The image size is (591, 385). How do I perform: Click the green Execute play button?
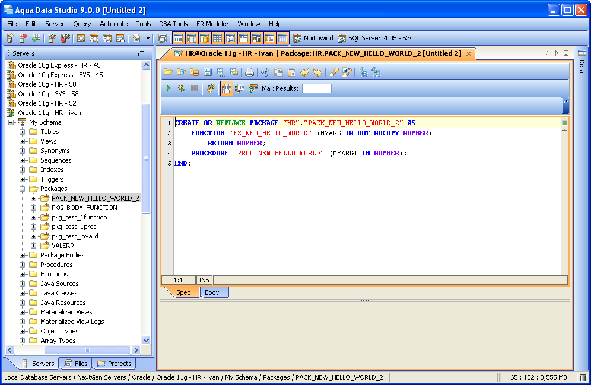point(169,88)
